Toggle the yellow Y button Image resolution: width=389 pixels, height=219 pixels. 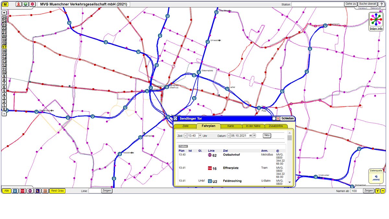pyautogui.click(x=378, y=191)
